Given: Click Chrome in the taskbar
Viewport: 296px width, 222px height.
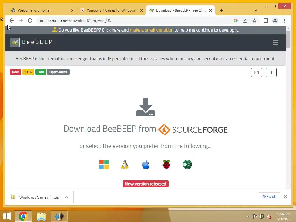Looking at the screenshot, I should click(x=23, y=216).
